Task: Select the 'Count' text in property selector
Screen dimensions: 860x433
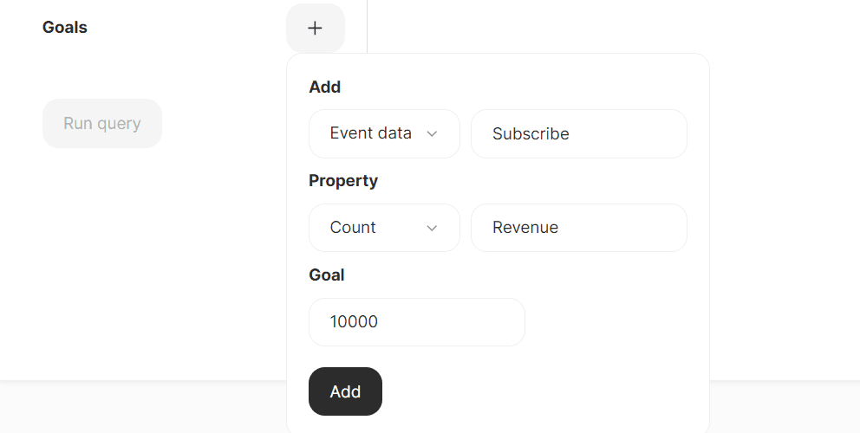Action: pos(353,228)
